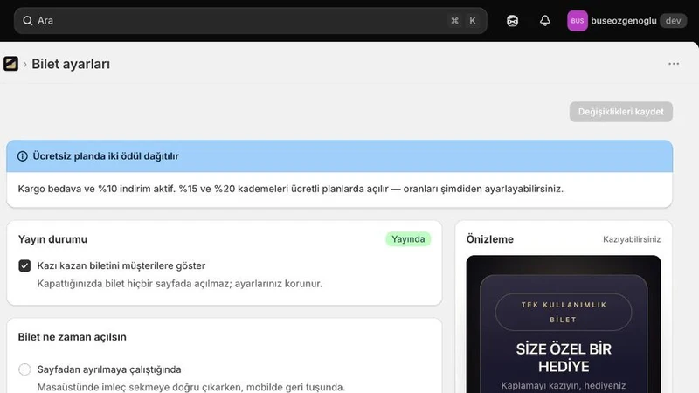
Task: Click the TEK KULLANIMLIK BİLET pill
Action: point(564,312)
